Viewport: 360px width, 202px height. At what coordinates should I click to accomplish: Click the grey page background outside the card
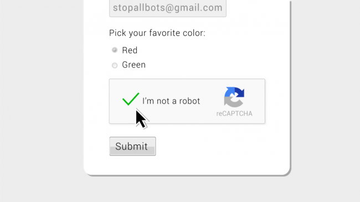tap(42, 101)
